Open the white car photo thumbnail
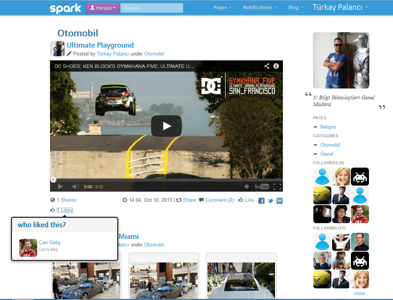Viewport: 393px width, 300px height. [x=241, y=280]
